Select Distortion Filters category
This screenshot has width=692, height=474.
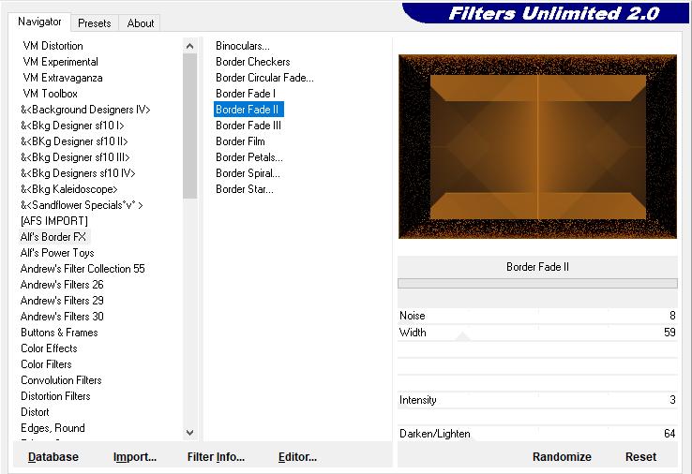pos(55,395)
